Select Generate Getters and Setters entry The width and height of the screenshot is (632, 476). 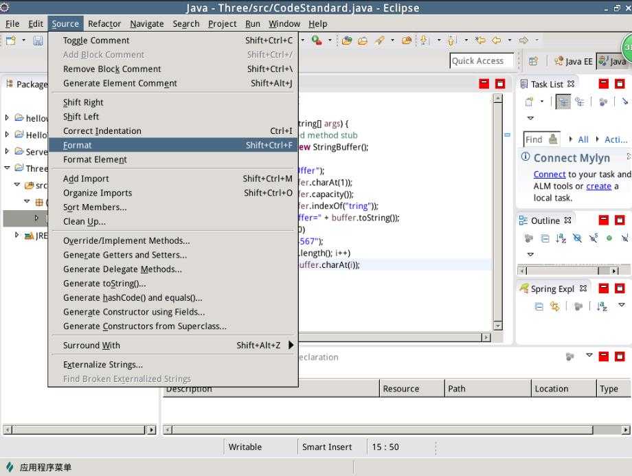[173, 255]
